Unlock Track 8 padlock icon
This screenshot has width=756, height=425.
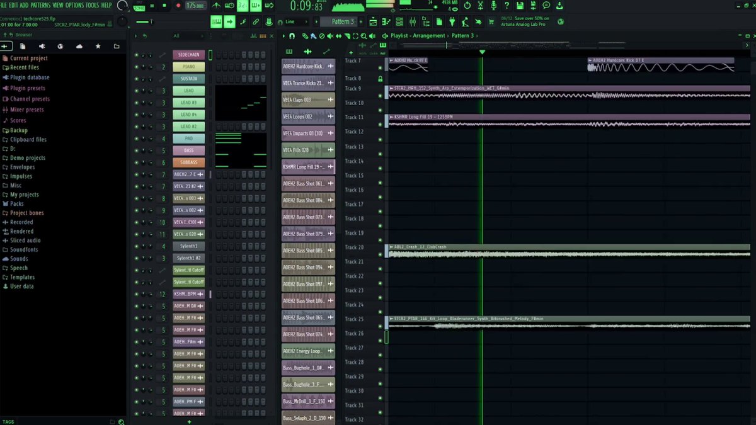380,79
